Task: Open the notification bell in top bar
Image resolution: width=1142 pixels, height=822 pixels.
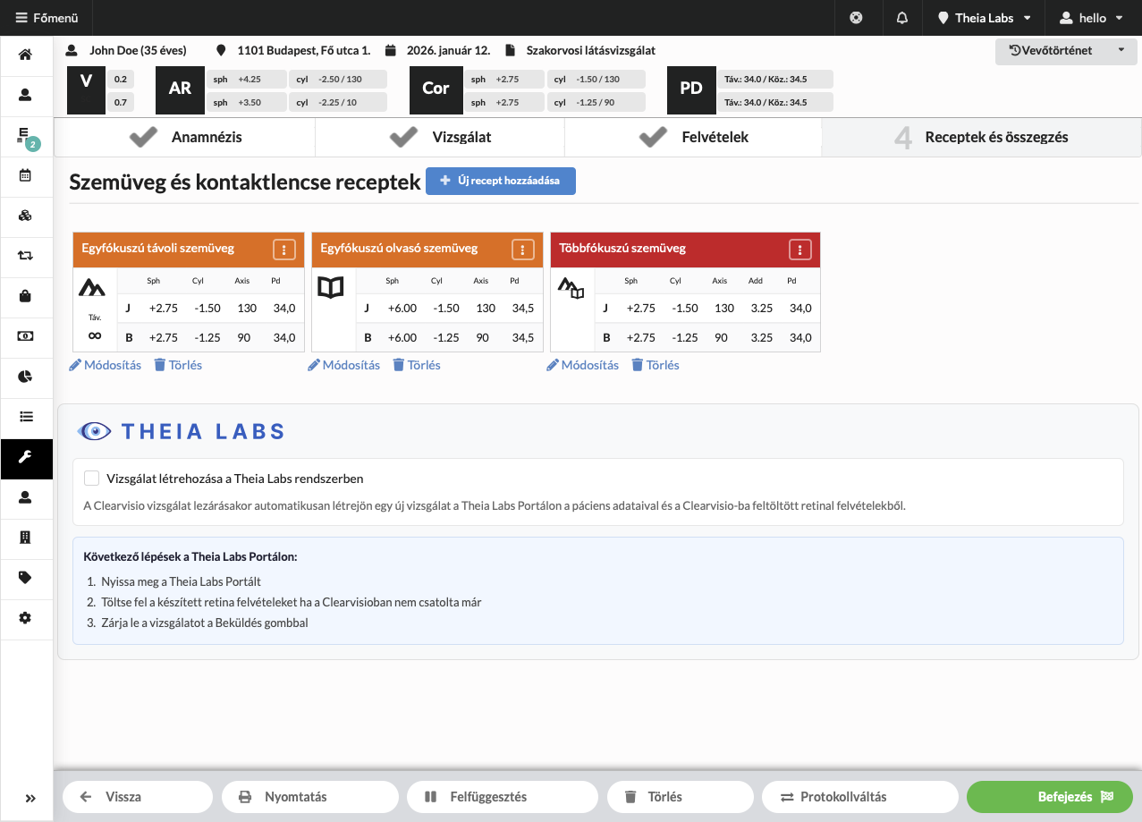Action: coord(901,17)
